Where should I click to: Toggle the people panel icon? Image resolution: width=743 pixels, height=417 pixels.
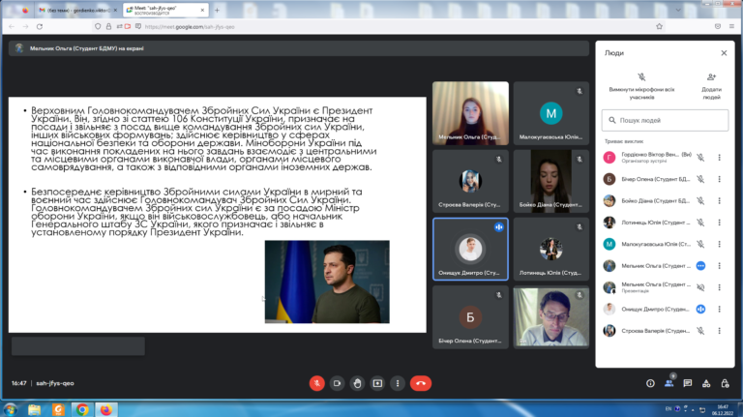pyautogui.click(x=669, y=383)
